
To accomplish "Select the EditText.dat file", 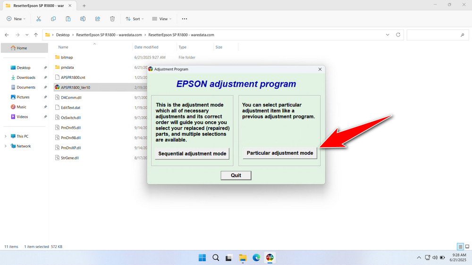I will click(70, 108).
